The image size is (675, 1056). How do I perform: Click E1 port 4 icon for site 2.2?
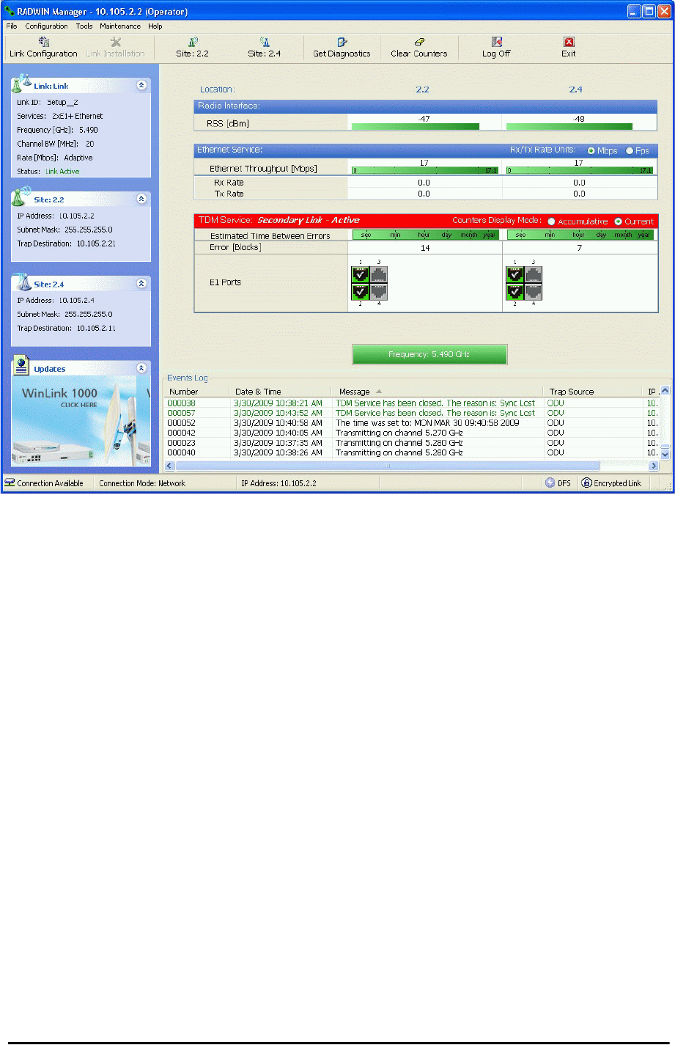[x=378, y=292]
